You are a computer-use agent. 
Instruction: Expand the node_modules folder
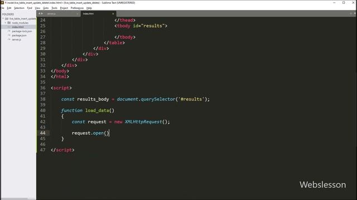point(6,23)
